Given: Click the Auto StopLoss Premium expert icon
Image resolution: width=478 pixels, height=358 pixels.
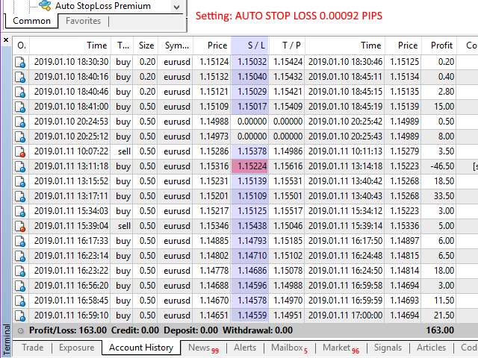Looking at the screenshot, I should pyautogui.click(x=45, y=6).
